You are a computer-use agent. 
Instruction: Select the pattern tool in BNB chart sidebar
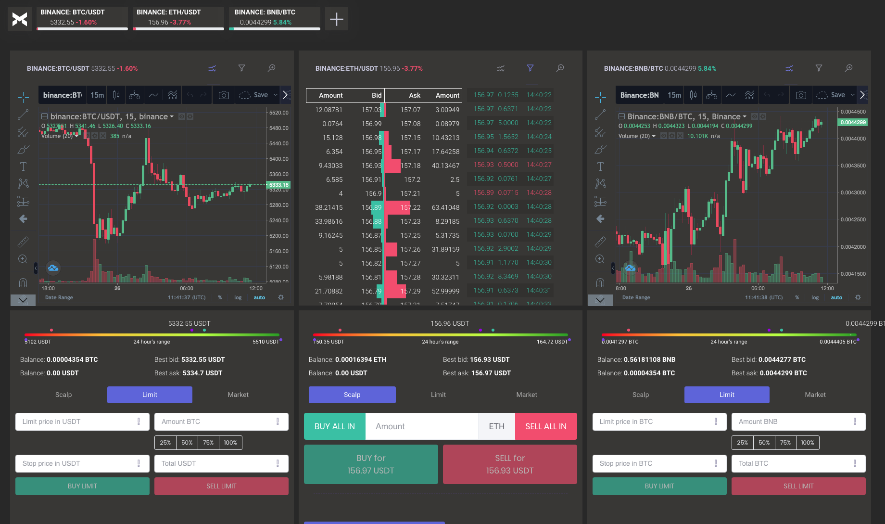pos(600,184)
